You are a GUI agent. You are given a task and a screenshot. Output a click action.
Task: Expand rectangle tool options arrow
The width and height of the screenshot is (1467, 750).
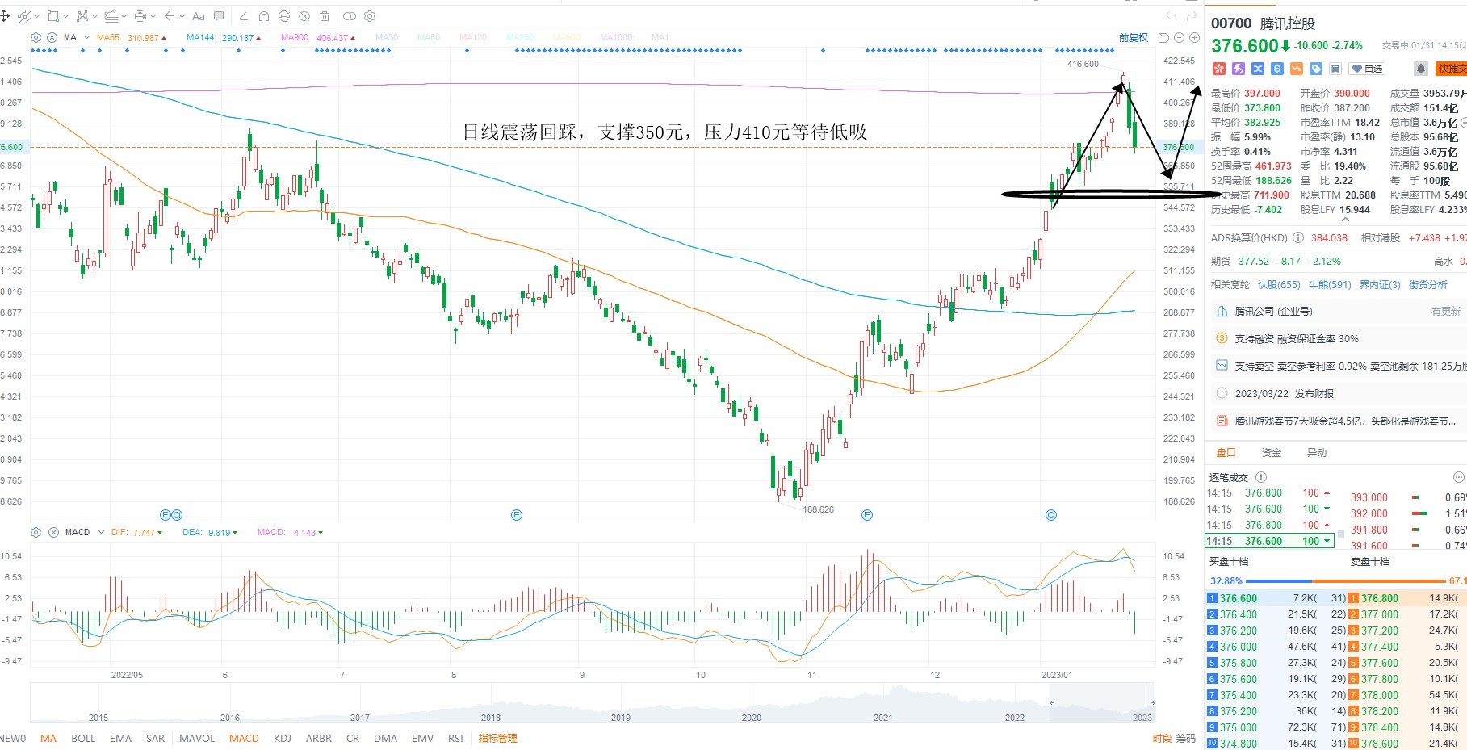pyautogui.click(x=66, y=16)
